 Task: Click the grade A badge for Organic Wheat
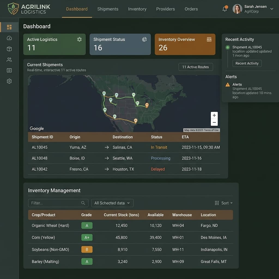click(x=87, y=225)
